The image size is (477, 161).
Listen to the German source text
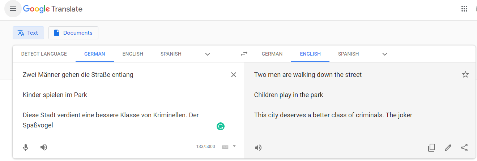pos(44,147)
